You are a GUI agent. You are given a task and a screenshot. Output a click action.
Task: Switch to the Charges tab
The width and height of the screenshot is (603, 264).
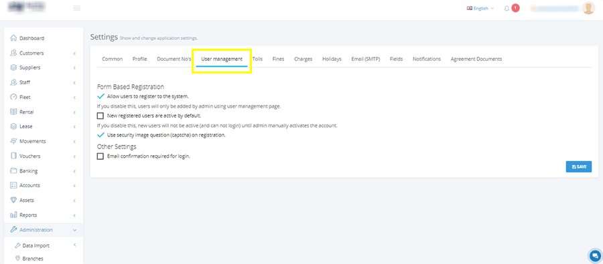(x=303, y=59)
